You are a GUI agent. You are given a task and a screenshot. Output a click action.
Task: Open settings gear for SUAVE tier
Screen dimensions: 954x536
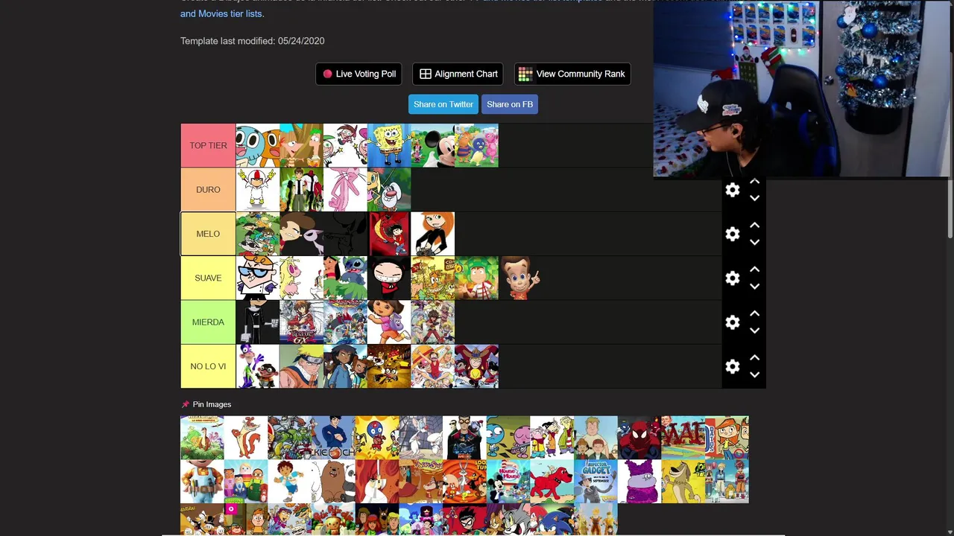click(x=733, y=278)
